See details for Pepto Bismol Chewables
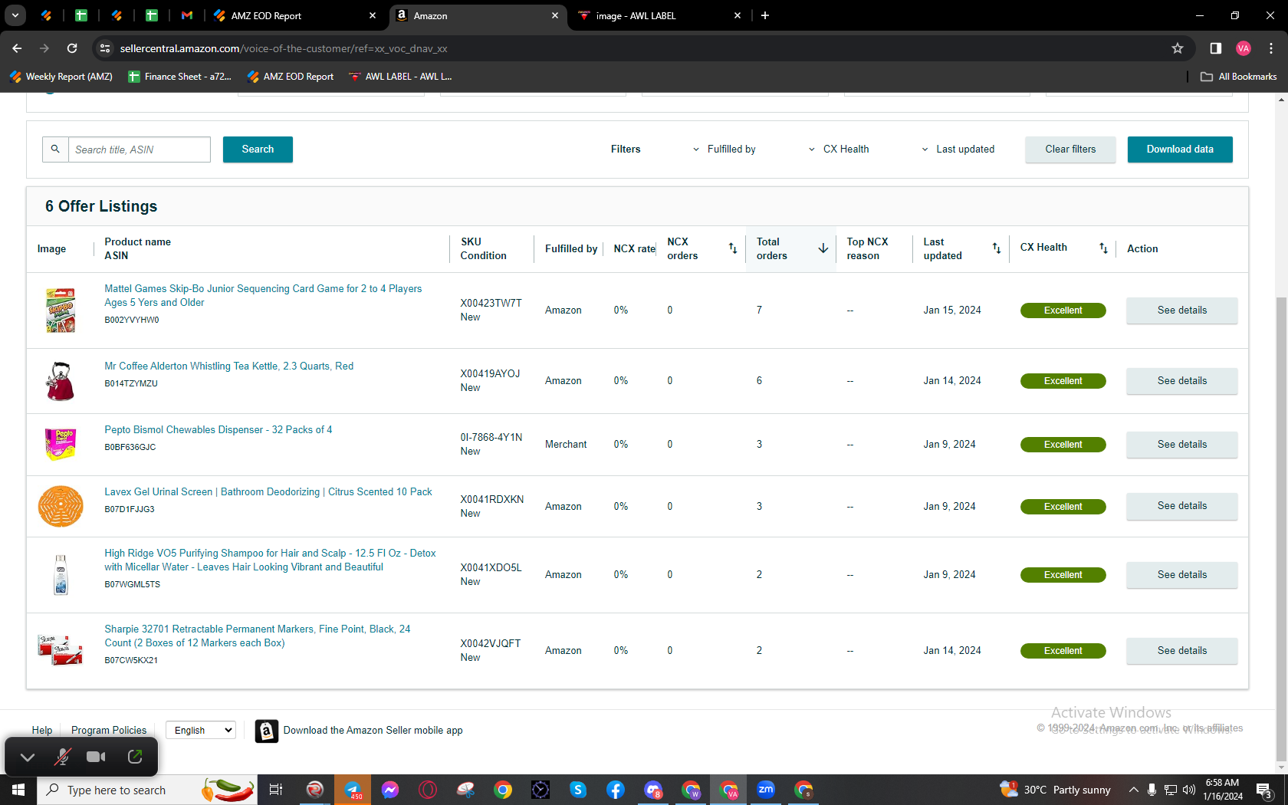 coord(1181,445)
